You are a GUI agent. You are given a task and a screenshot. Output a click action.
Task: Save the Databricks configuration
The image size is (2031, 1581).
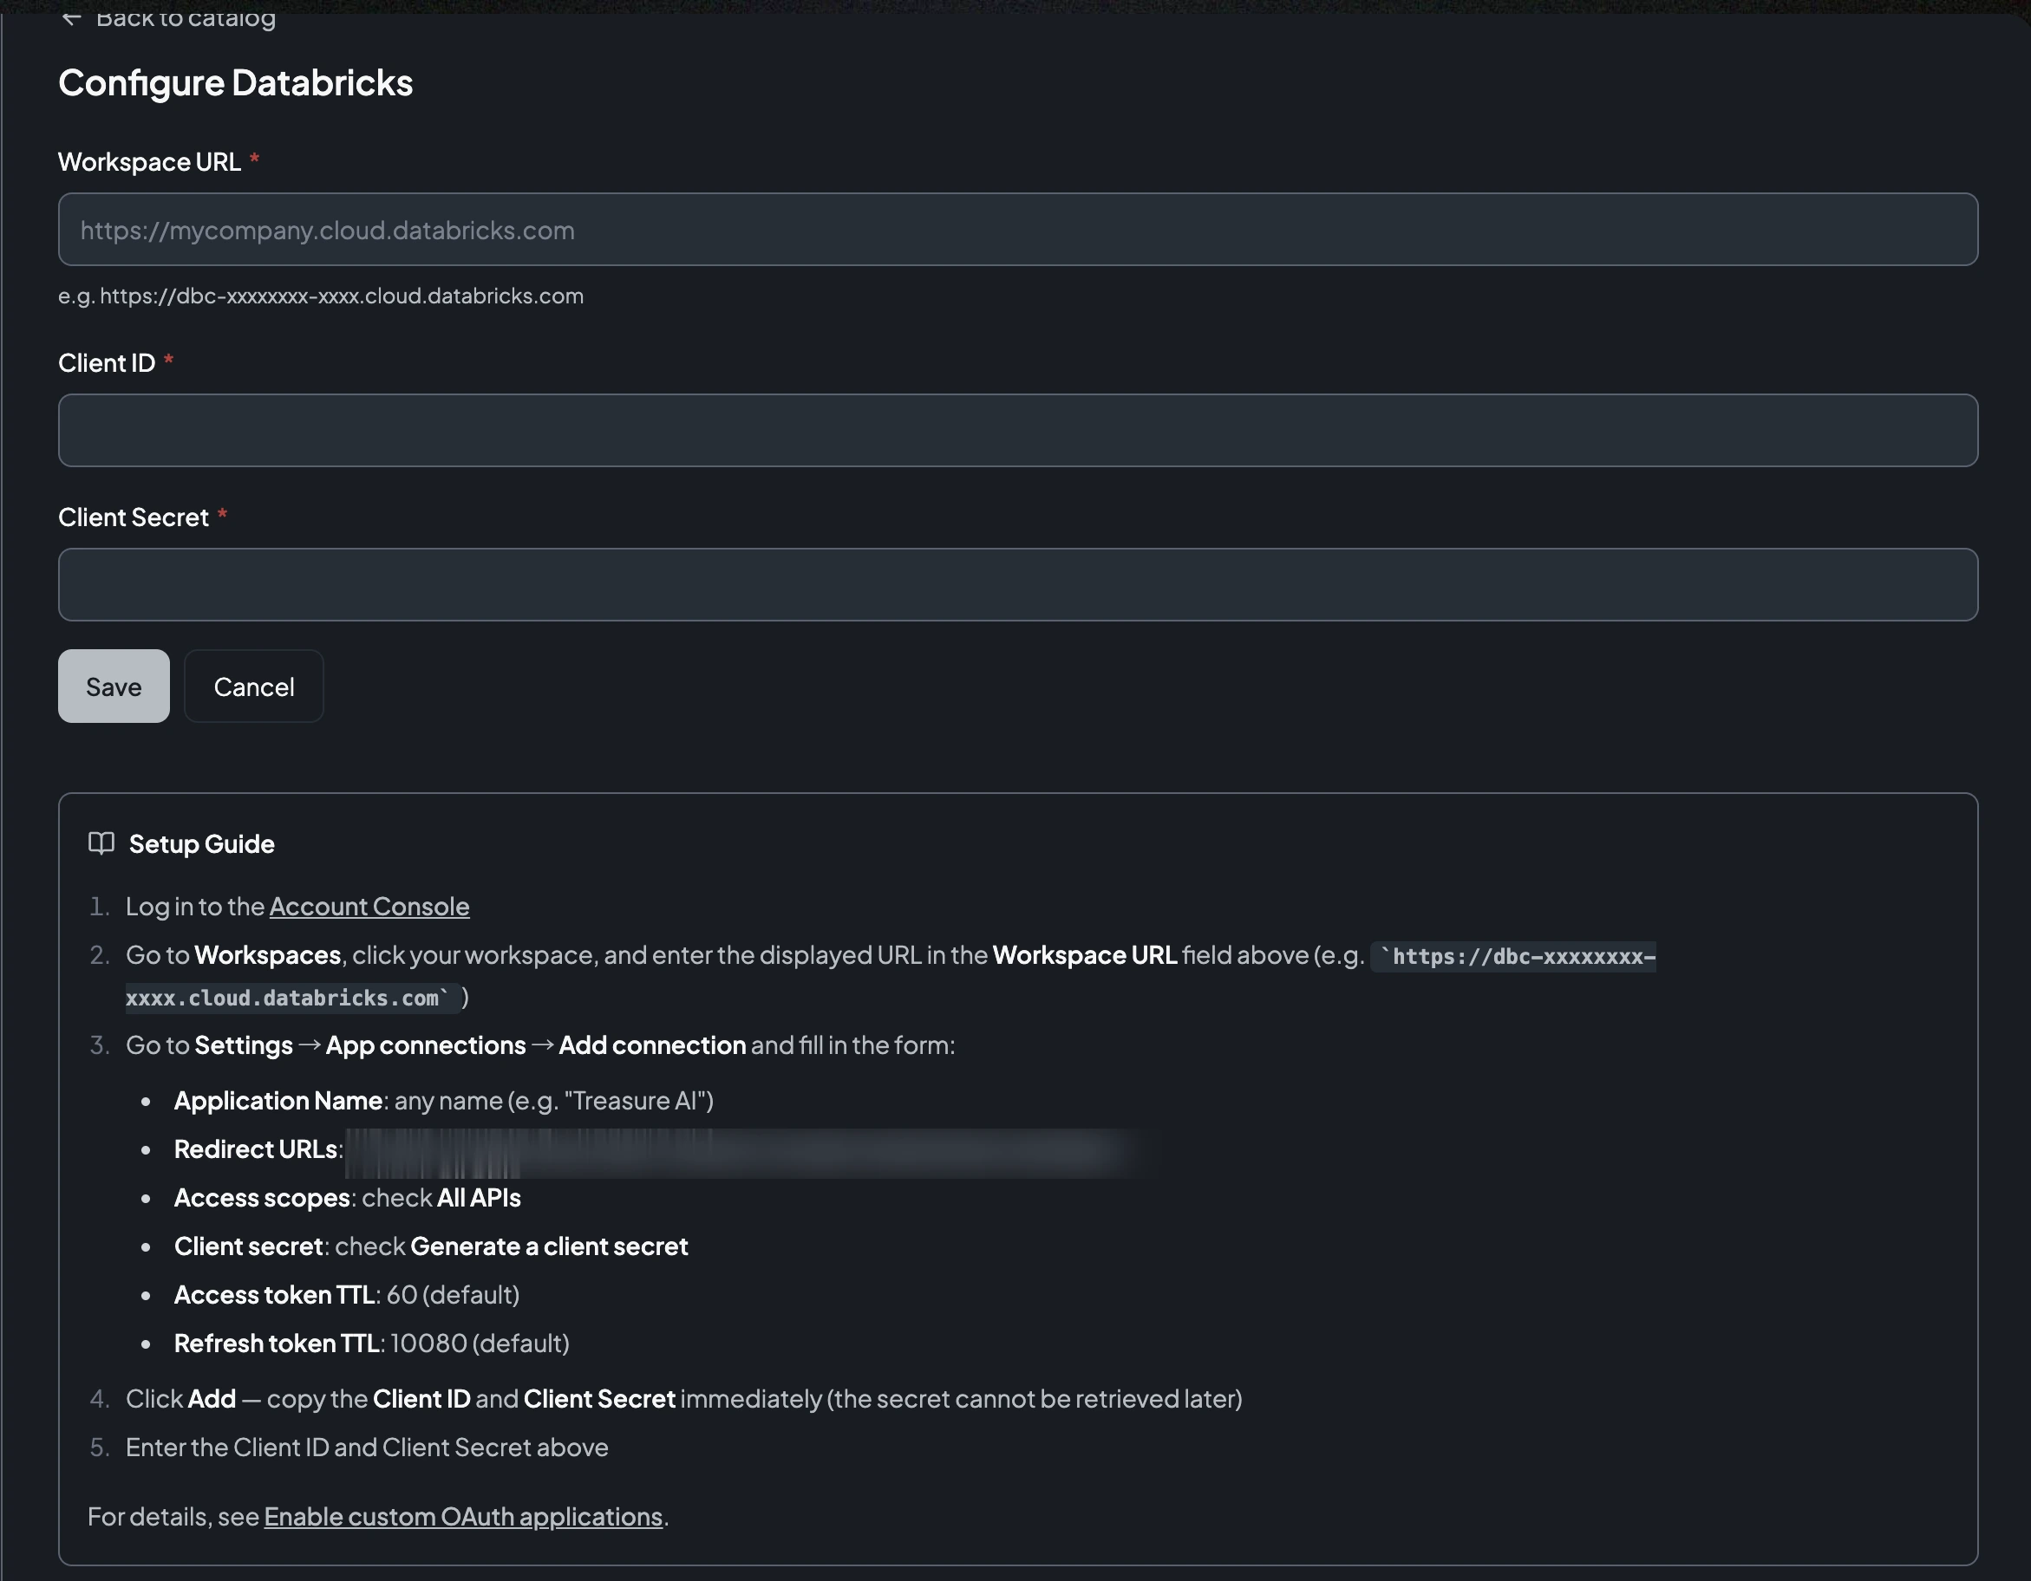(114, 686)
